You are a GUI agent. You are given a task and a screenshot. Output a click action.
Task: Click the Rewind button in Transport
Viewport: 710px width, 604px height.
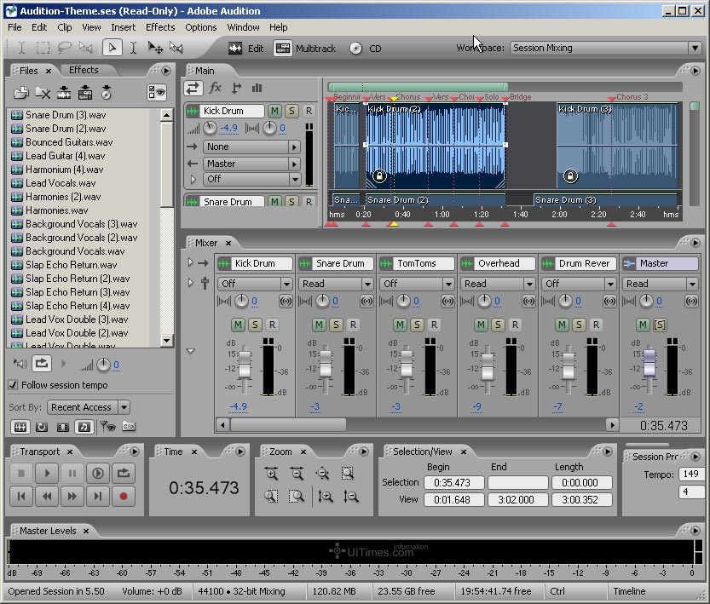[47, 497]
